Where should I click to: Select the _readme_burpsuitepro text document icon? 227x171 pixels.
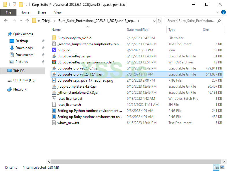(54, 44)
